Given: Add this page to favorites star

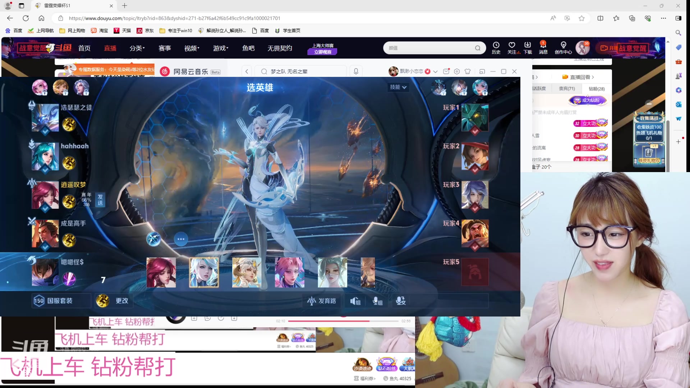Looking at the screenshot, I should [x=581, y=18].
